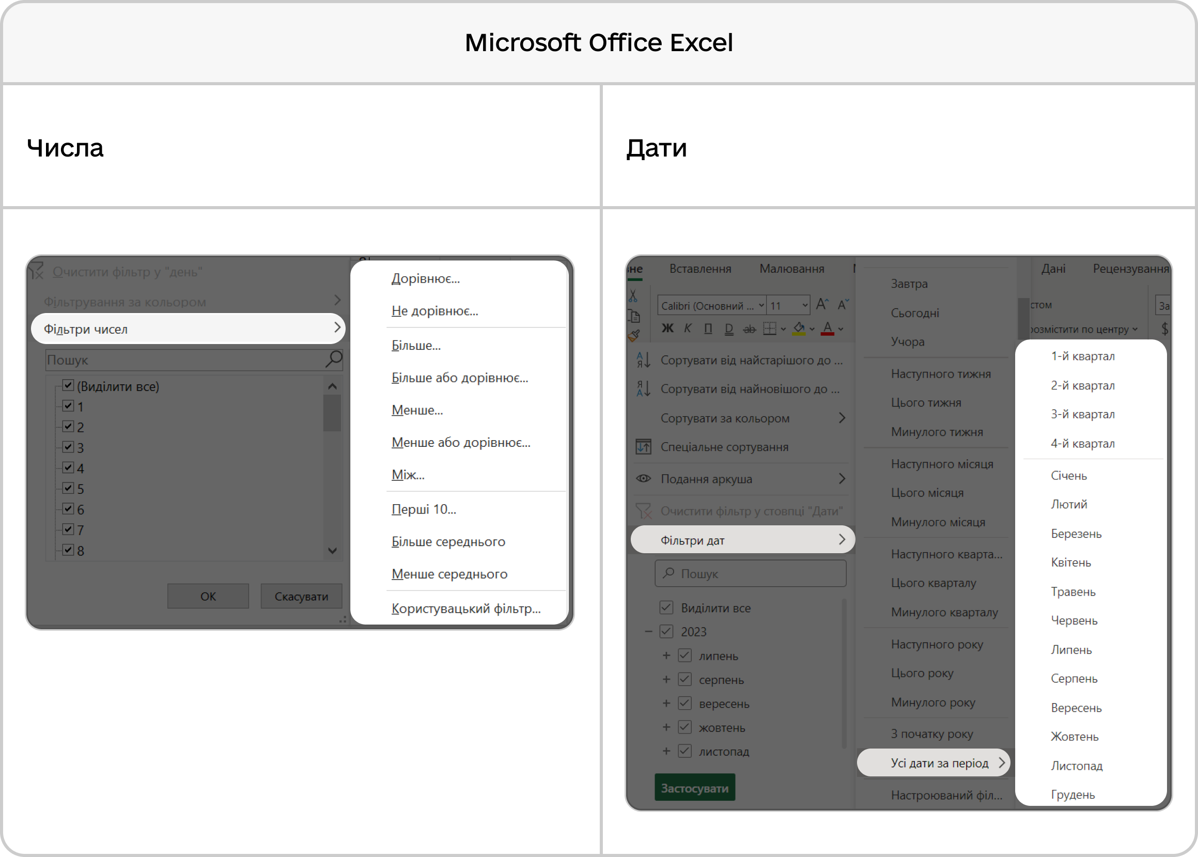Switch to the Вставлення ribbon tab
Viewport: 1198px width, 857px height.
pos(701,269)
